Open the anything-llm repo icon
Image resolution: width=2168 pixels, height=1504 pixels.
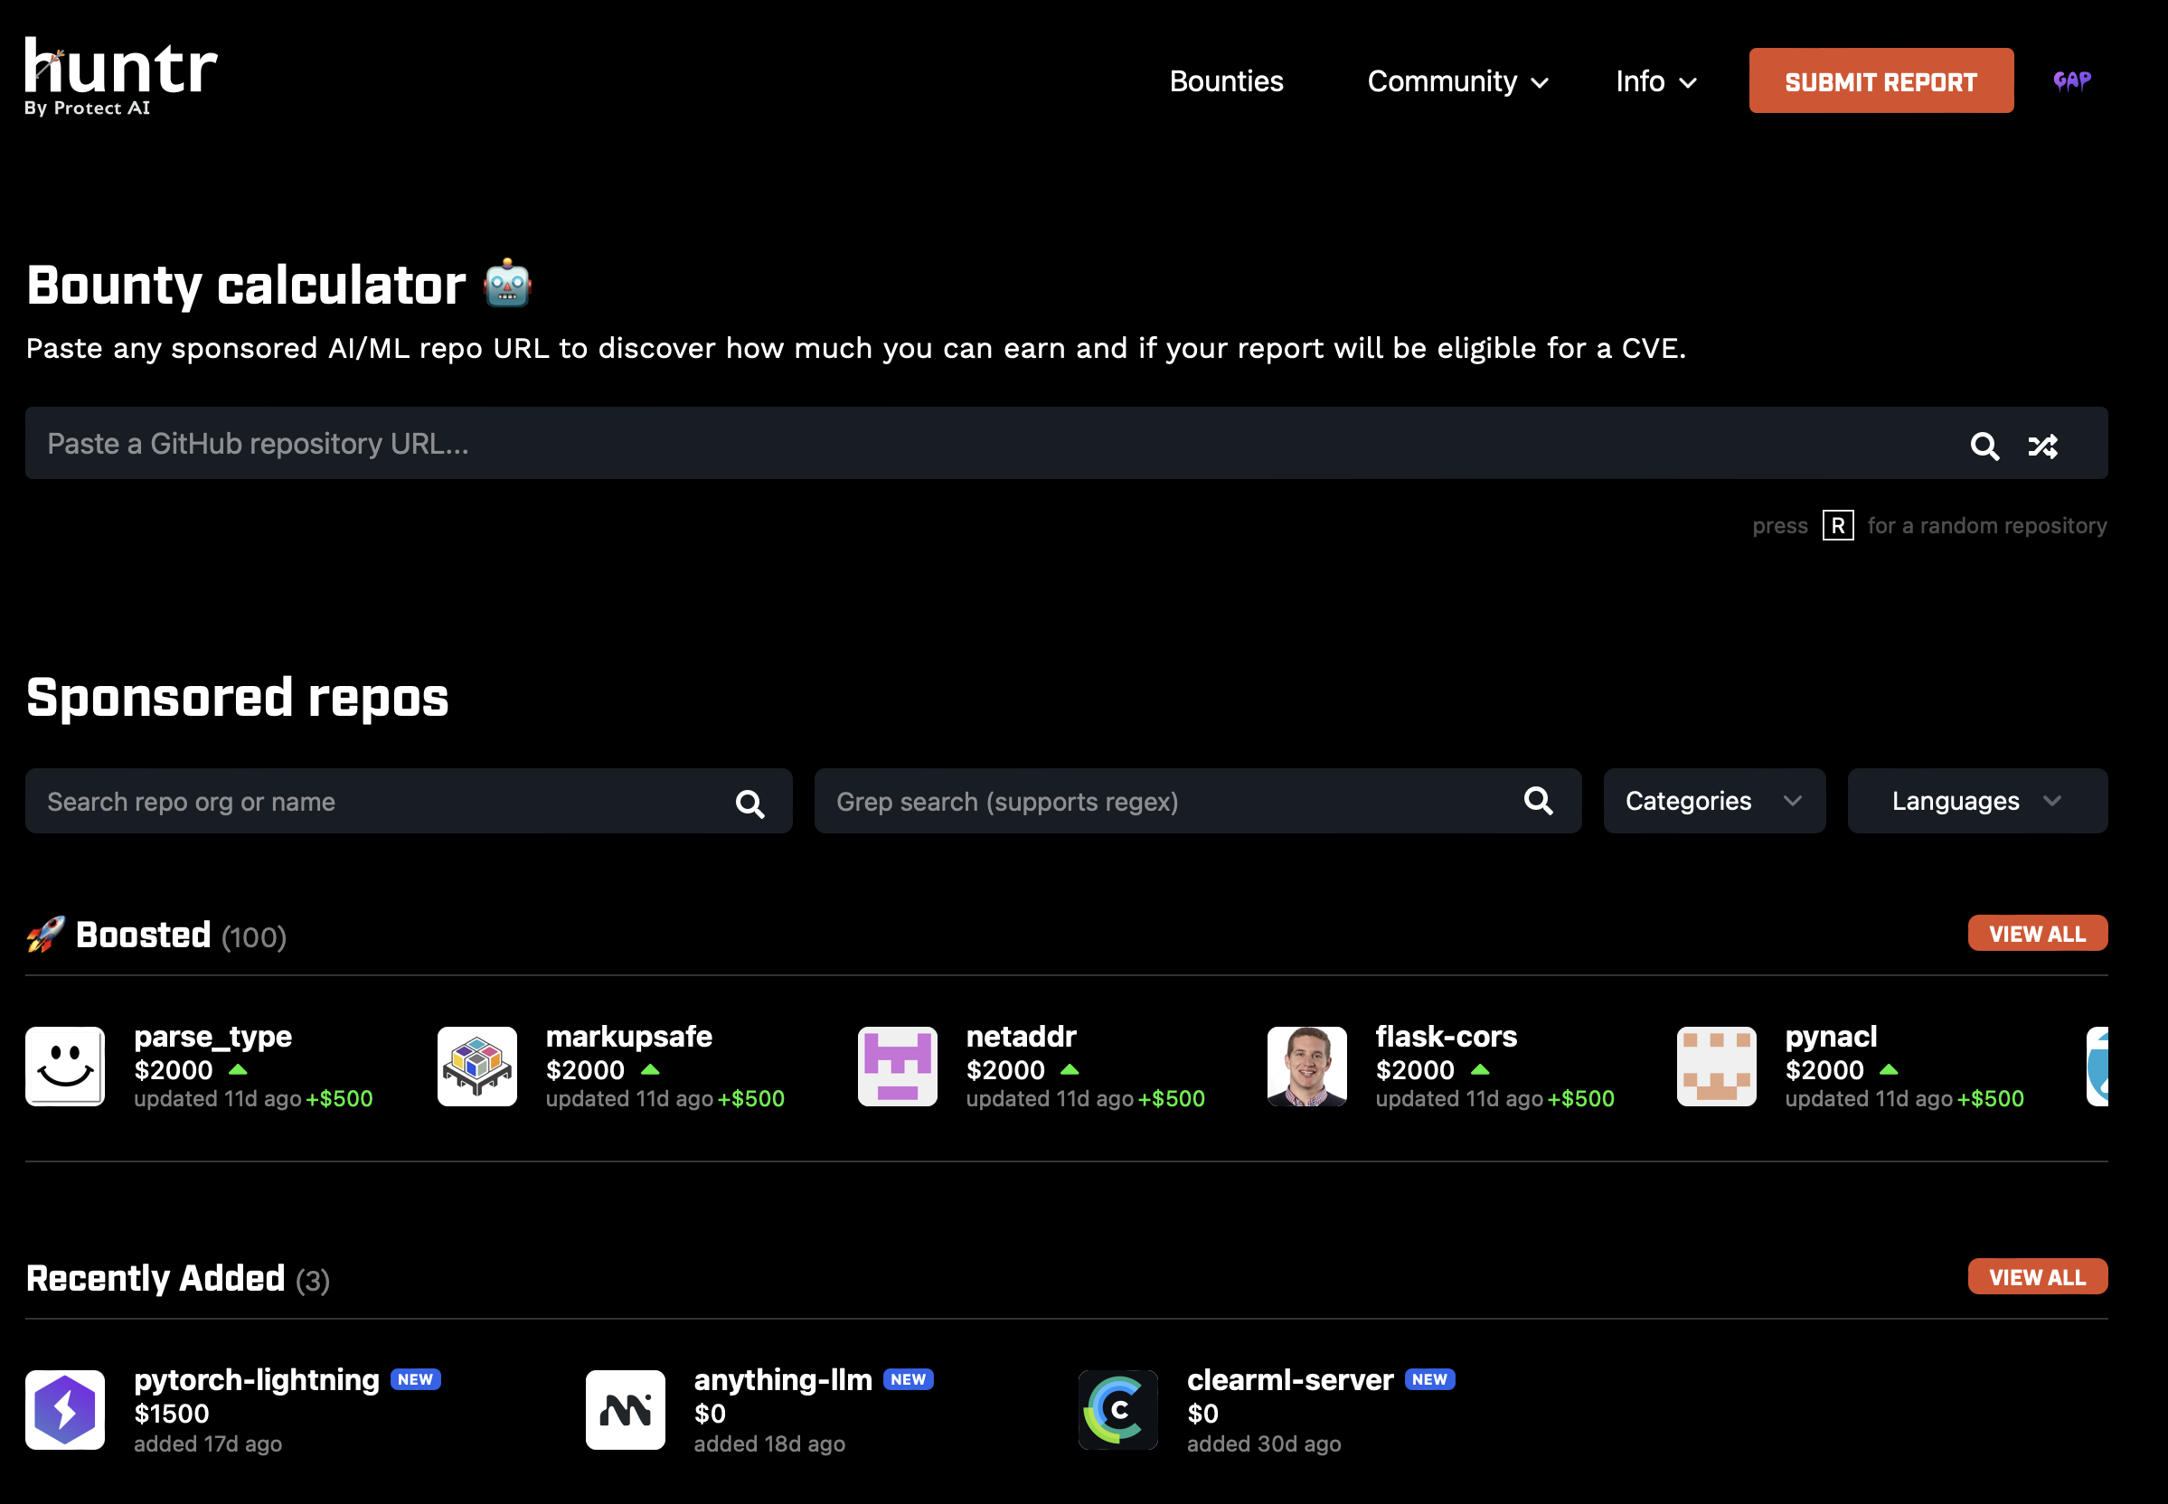point(625,1409)
